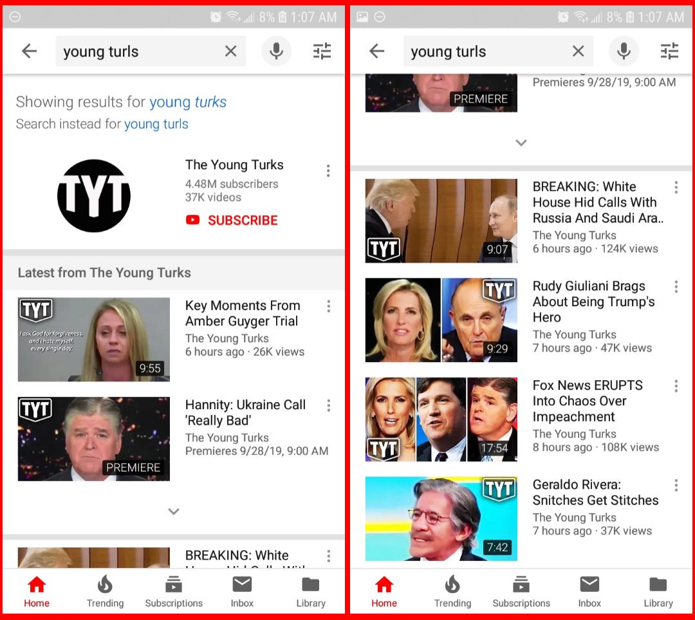Open Key Moments From Amber Guyger Trial thumbnail
The image size is (695, 620).
click(x=94, y=340)
